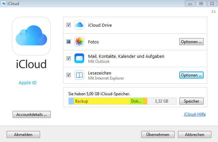The image size is (218, 142).
Task: Uncheck the Lesezeichen checkbox
Action: (x=68, y=75)
